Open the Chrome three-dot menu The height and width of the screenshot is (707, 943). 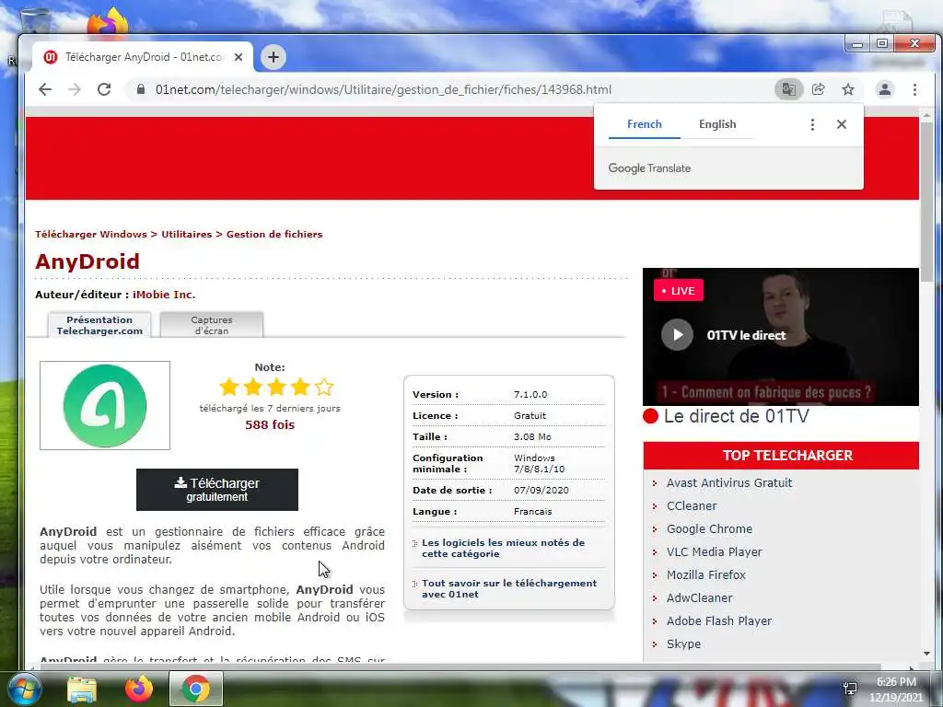tap(914, 89)
